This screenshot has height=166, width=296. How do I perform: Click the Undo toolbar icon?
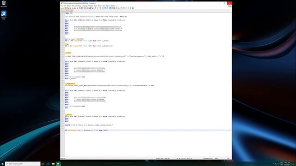tap(85, 8)
